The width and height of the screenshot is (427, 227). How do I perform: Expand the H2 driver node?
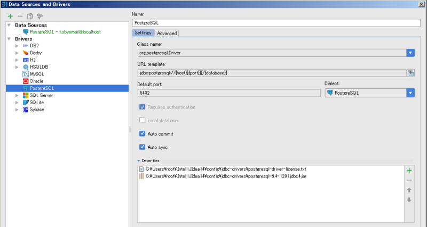click(x=17, y=60)
